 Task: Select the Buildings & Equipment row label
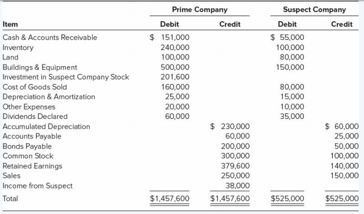coord(40,67)
